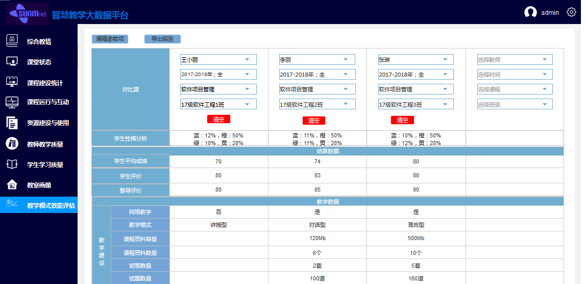Click the 资源建设与使用 document icon
This screenshot has width=585, height=284.
click(12, 123)
